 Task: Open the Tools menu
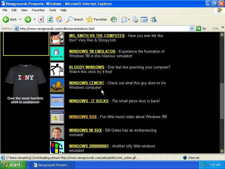53,10
